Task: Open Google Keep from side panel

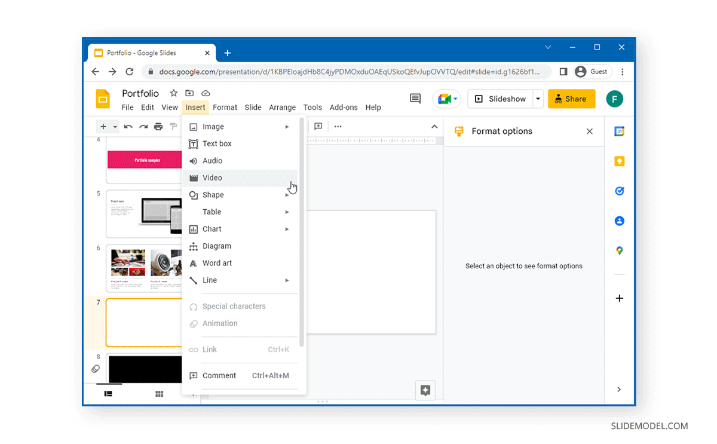Action: (x=619, y=161)
